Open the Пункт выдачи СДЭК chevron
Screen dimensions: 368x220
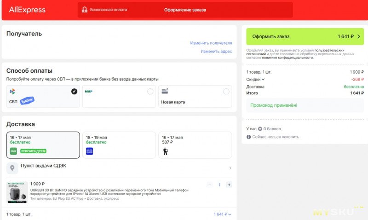coord(230,168)
